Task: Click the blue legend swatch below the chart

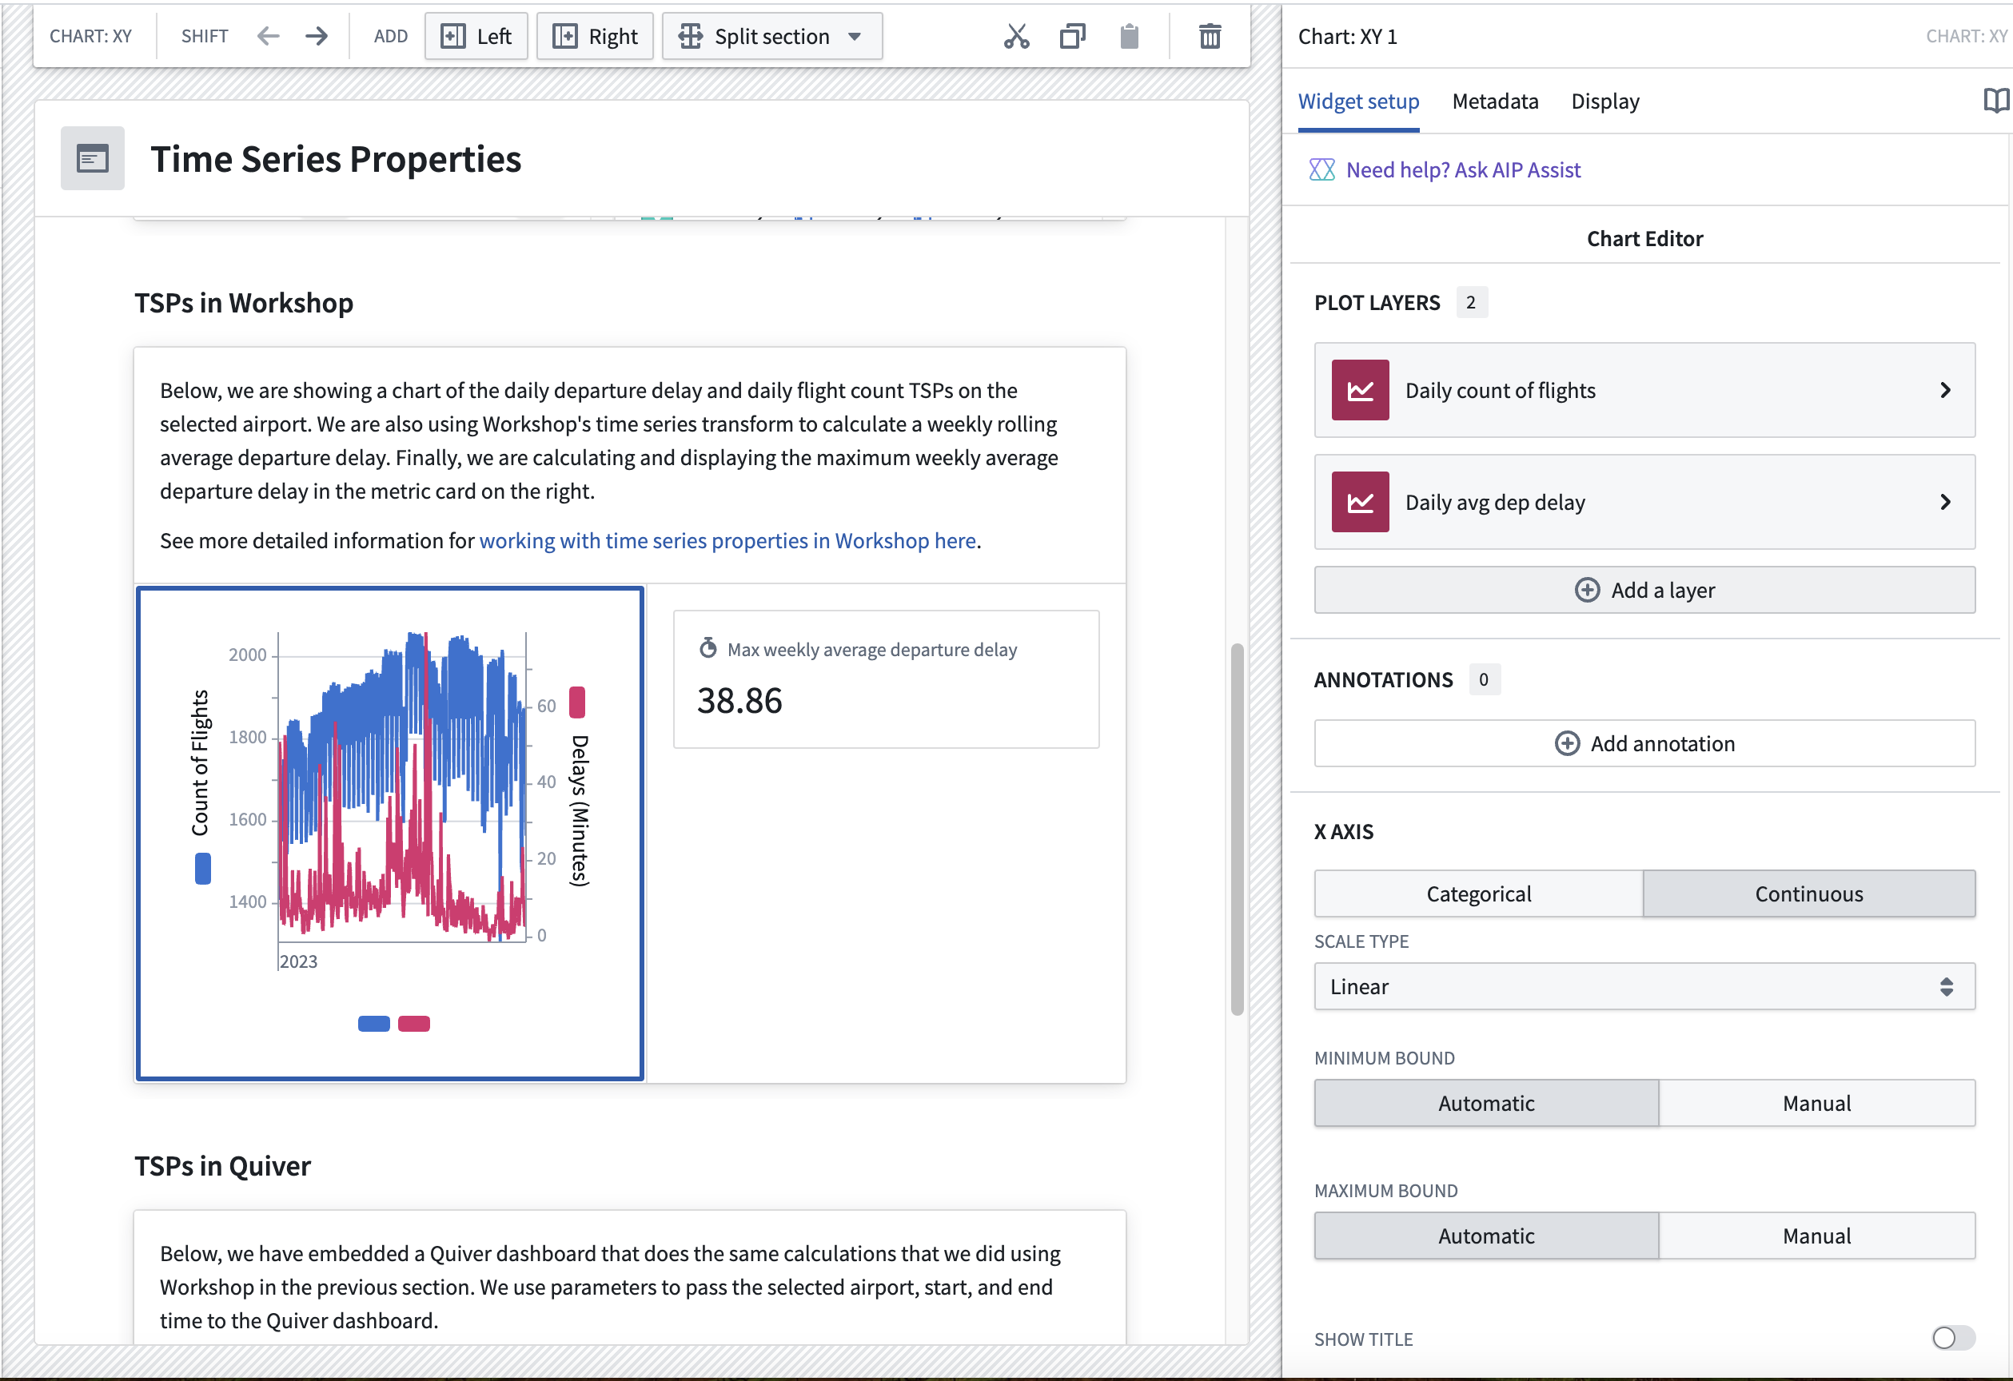Action: 374,1025
